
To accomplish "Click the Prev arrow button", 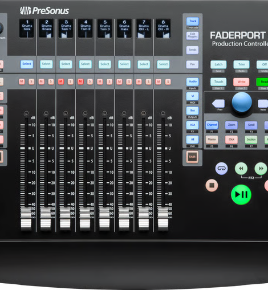I will [218, 104].
